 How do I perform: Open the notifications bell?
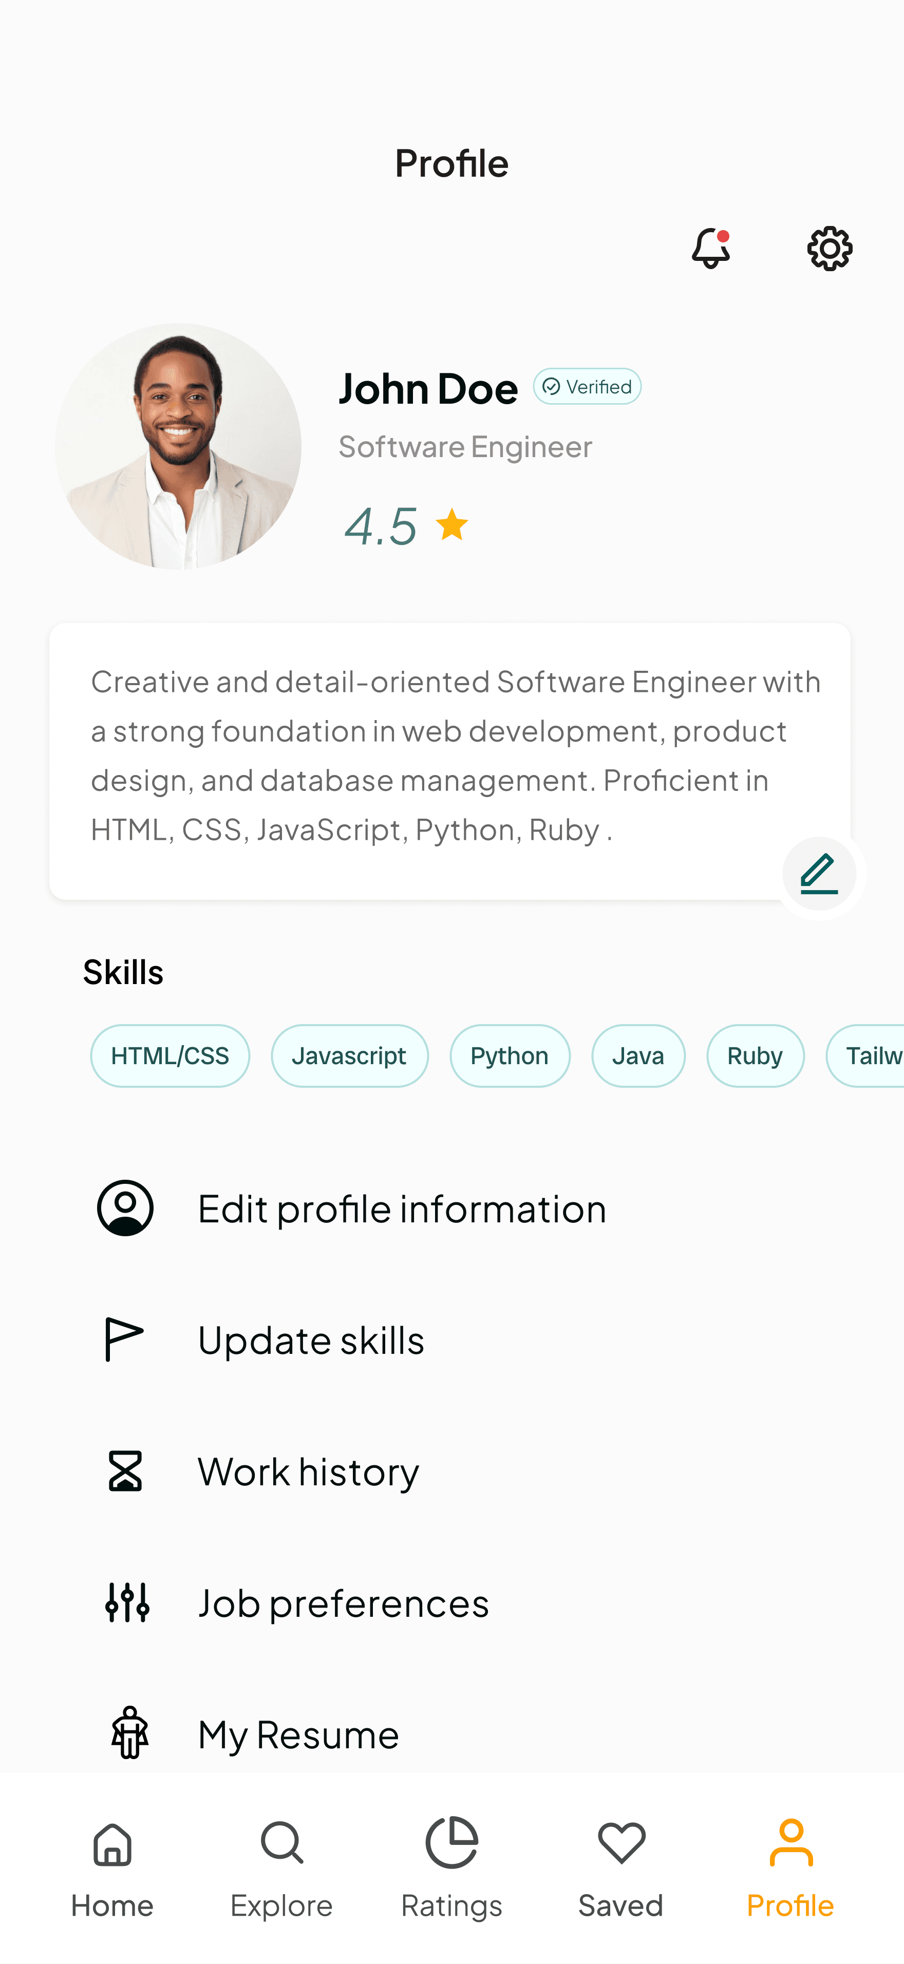[710, 248]
